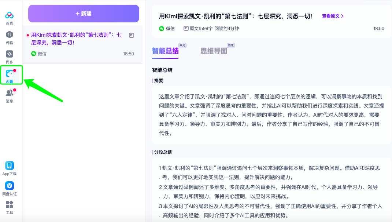The width and height of the screenshot is (392, 222).
Task: Click 阅读约4分钟 reading time text
Action: 226,29
